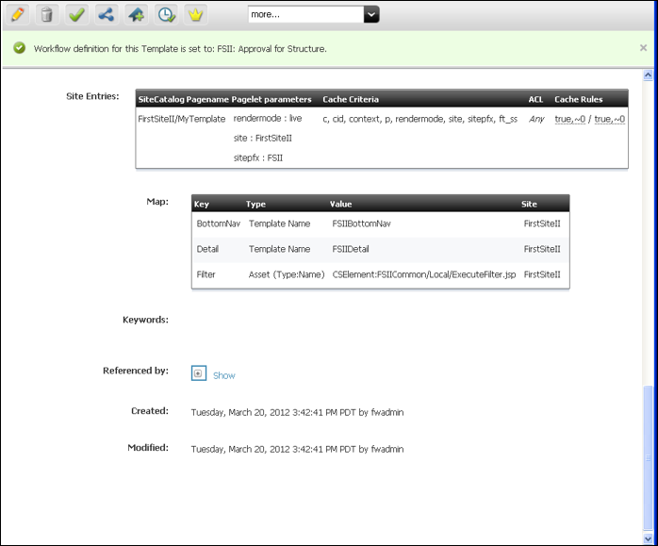Image resolution: width=658 pixels, height=546 pixels.
Task: Click the Any ACL value
Action: (x=536, y=119)
